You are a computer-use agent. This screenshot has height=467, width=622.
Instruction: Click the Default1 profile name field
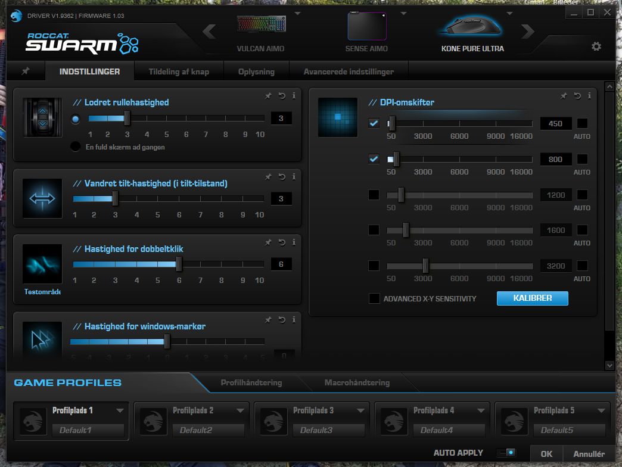click(x=88, y=429)
